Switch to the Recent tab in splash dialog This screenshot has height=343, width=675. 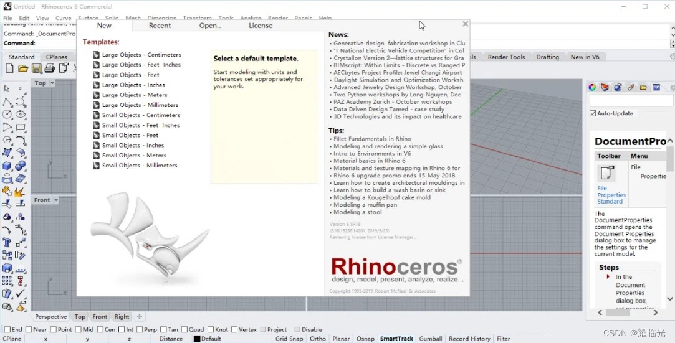pos(160,26)
